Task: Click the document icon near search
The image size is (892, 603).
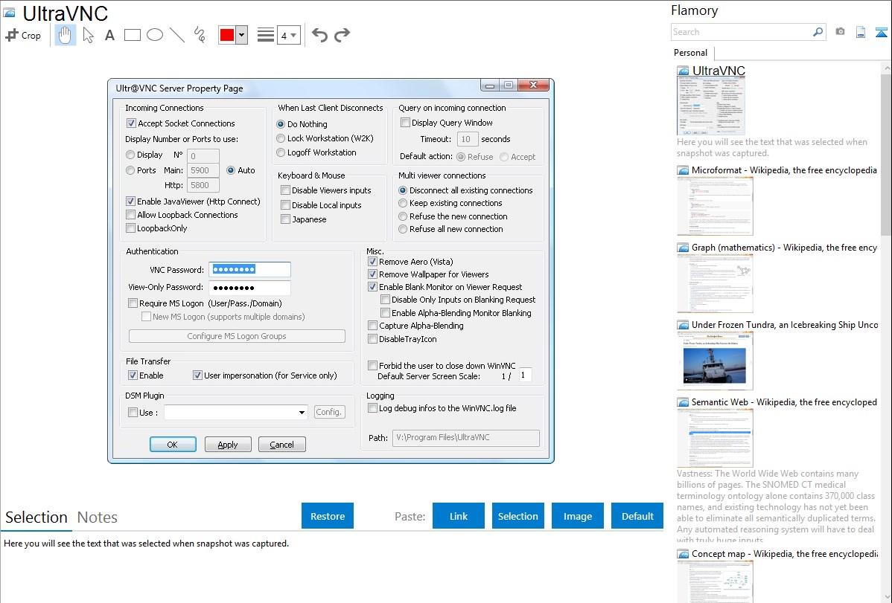Action: (861, 32)
